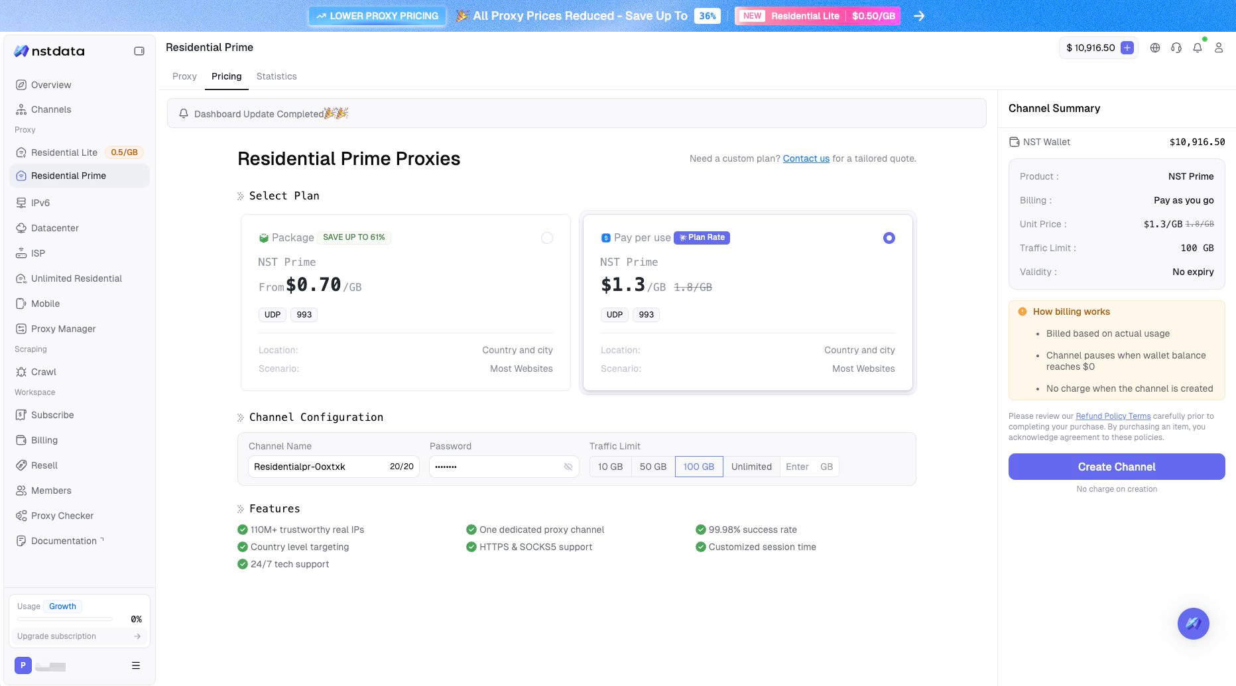The image size is (1236, 686).
Task: Click custom traffic limit Enter GB field
Action: 809,467
